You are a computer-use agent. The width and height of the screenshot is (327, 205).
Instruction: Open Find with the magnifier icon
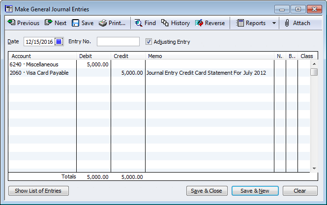point(138,23)
